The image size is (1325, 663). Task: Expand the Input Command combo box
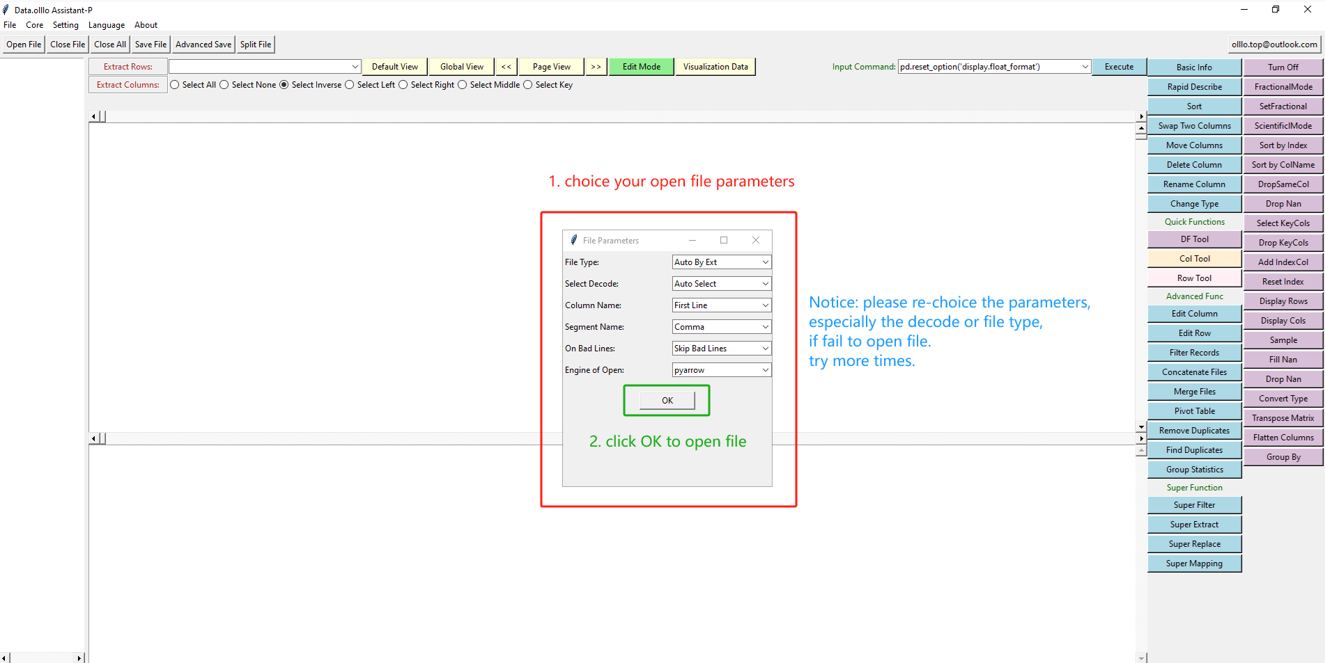click(1085, 67)
